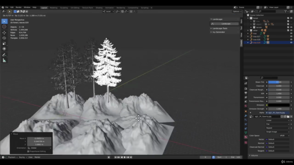Hide tree.029 with its eye icon
The image size is (294, 165).
point(291,43)
